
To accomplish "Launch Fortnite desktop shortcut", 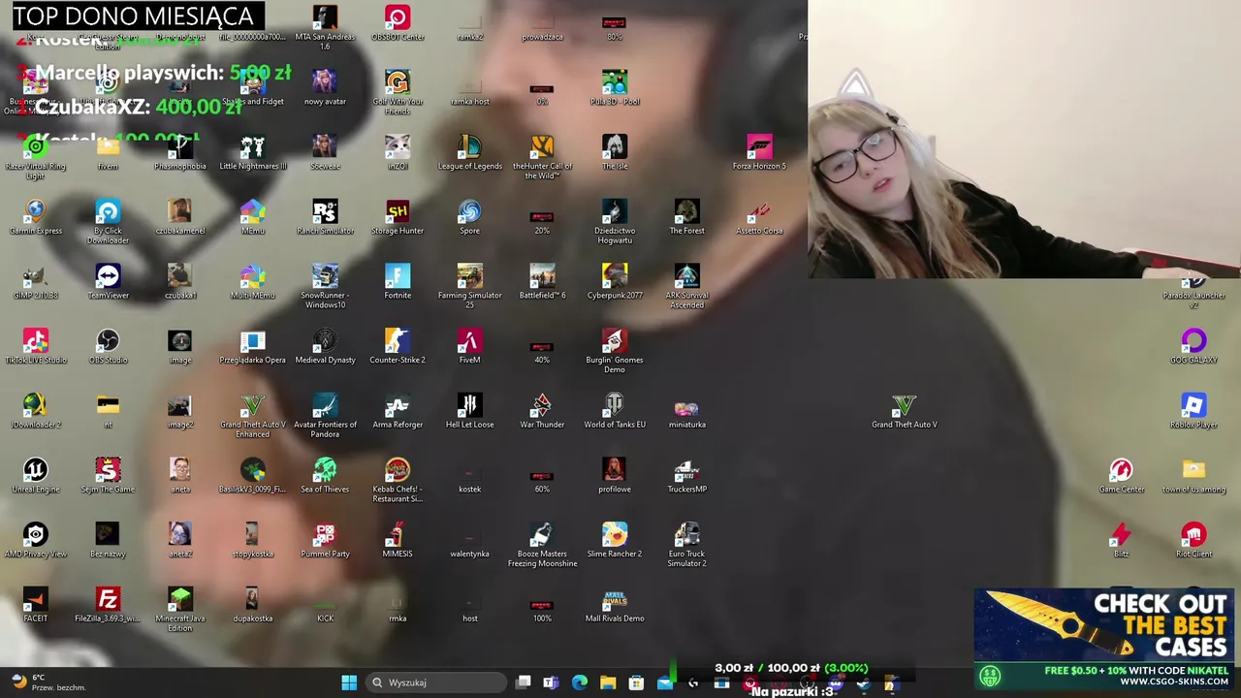I will pyautogui.click(x=398, y=282).
